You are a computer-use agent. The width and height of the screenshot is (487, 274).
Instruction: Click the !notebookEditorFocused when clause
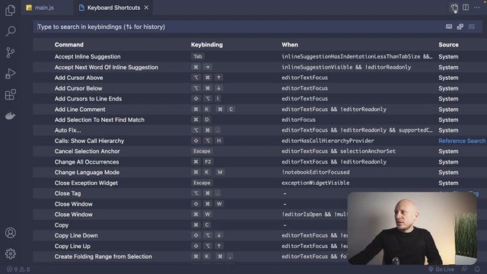point(316,173)
